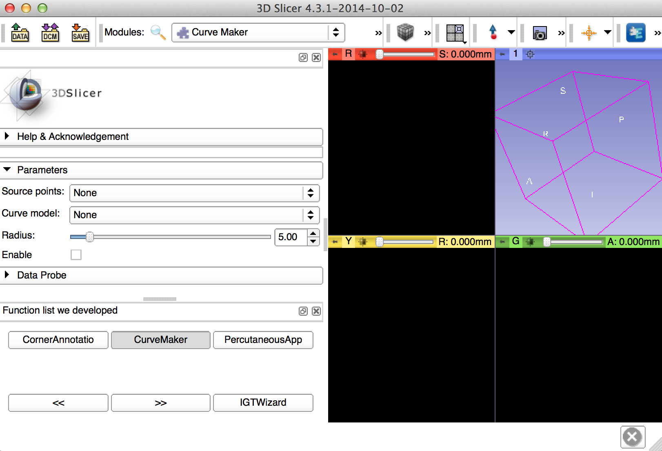Click the Radius slider handle
Image resolution: width=662 pixels, height=451 pixels.
coord(90,237)
